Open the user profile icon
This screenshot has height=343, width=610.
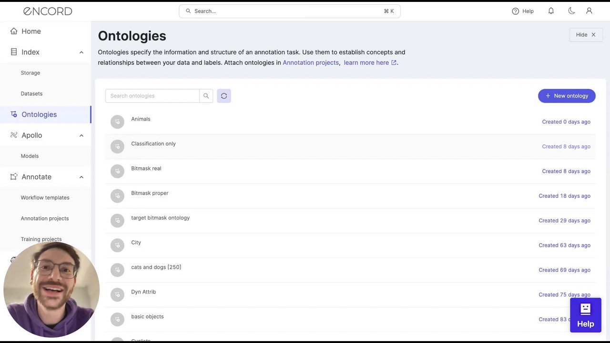pos(589,11)
